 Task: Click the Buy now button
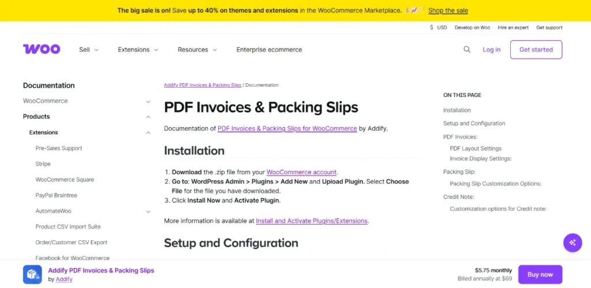[540, 274]
